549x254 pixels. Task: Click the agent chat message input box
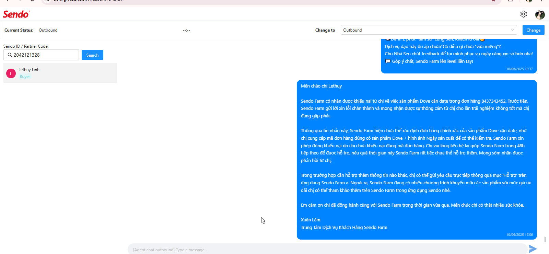point(327,250)
